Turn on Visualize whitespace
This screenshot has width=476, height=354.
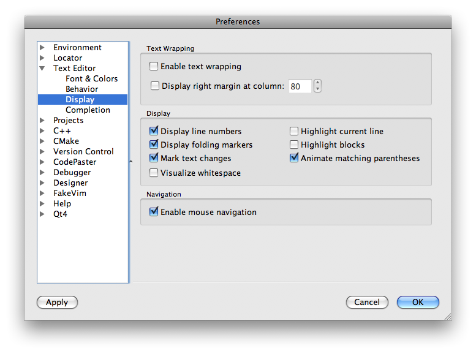[x=154, y=173]
